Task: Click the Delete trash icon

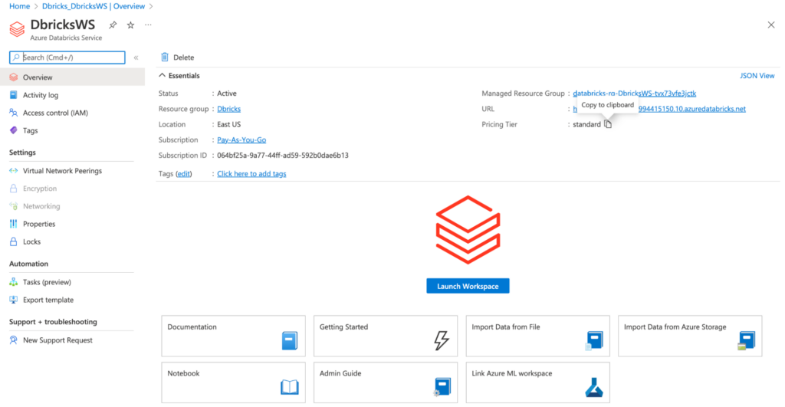Action: click(165, 57)
